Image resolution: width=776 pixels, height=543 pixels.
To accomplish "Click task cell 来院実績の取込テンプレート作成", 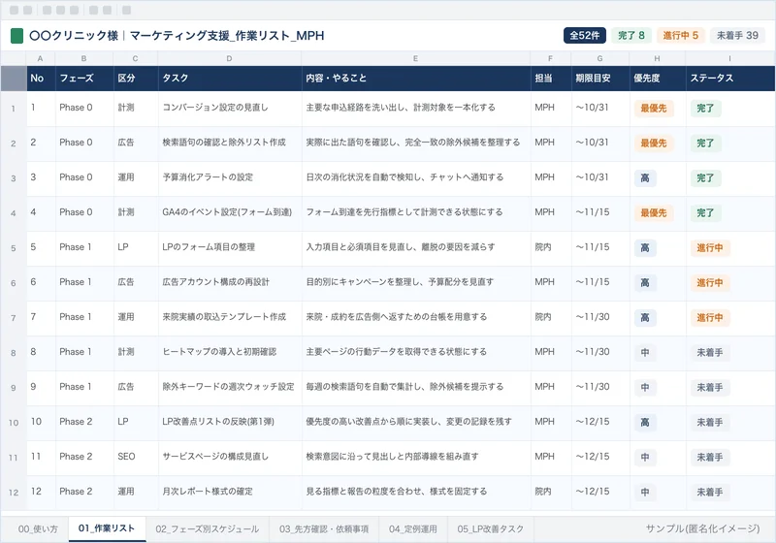I will click(230, 317).
